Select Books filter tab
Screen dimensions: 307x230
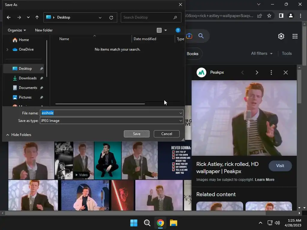coord(192,54)
